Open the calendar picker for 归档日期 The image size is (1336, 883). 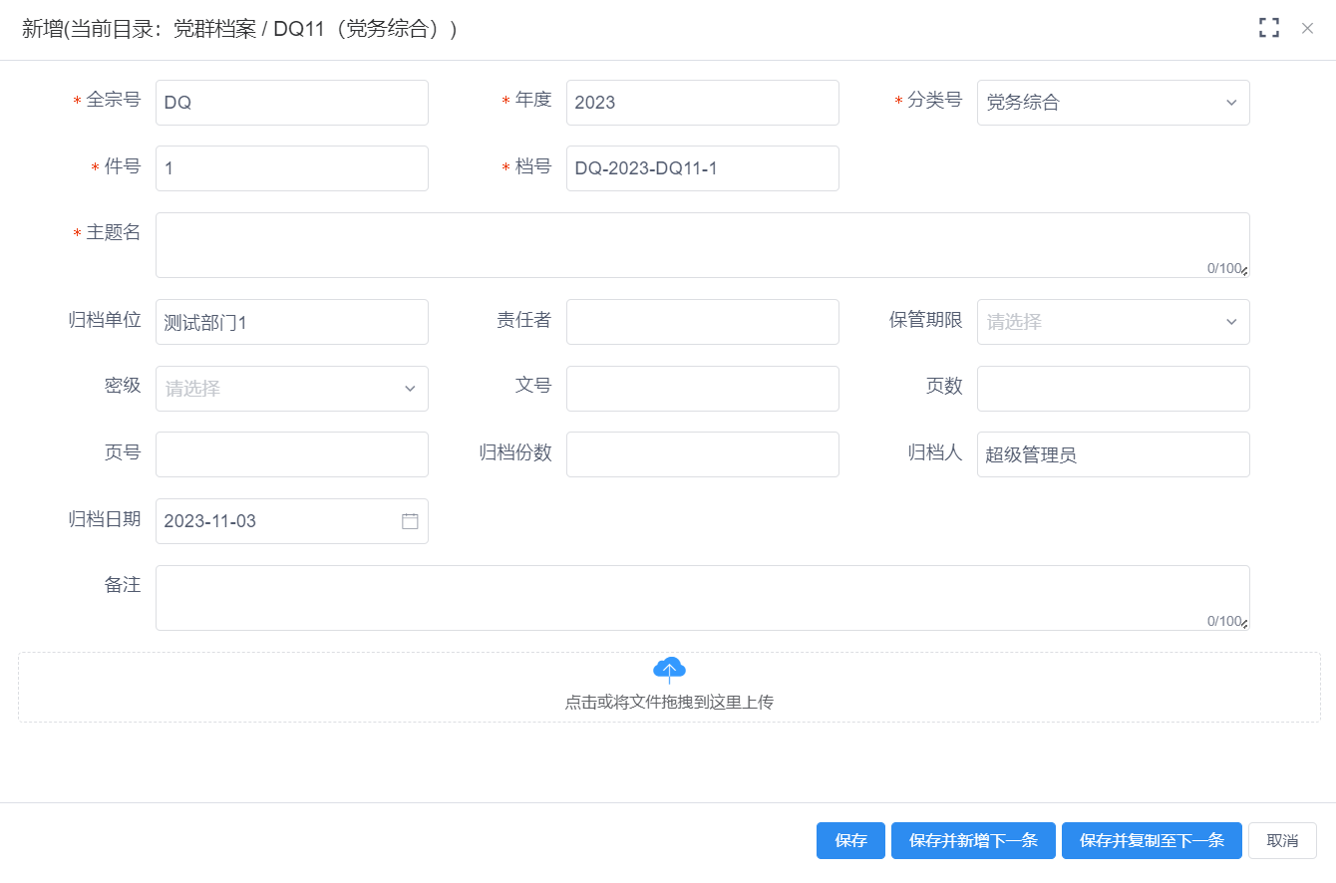[x=410, y=521]
